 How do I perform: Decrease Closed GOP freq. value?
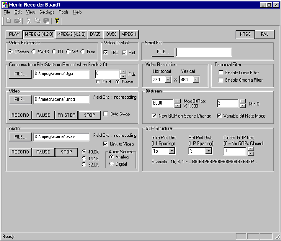251,153
